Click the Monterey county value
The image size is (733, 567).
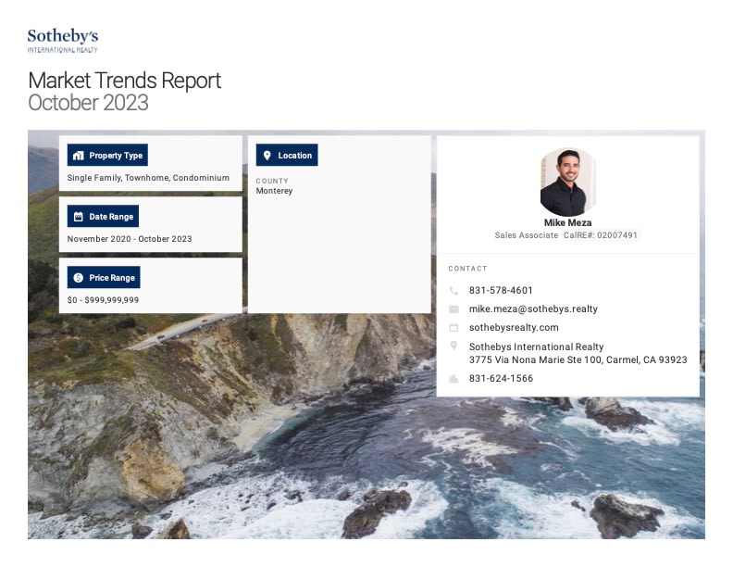274,191
